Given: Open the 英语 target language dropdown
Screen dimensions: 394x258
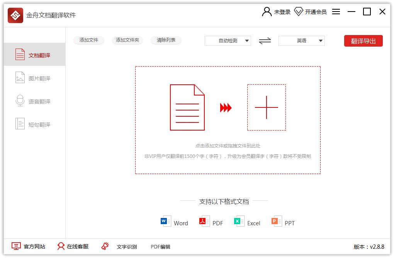Looking at the screenshot, I should click(301, 41).
